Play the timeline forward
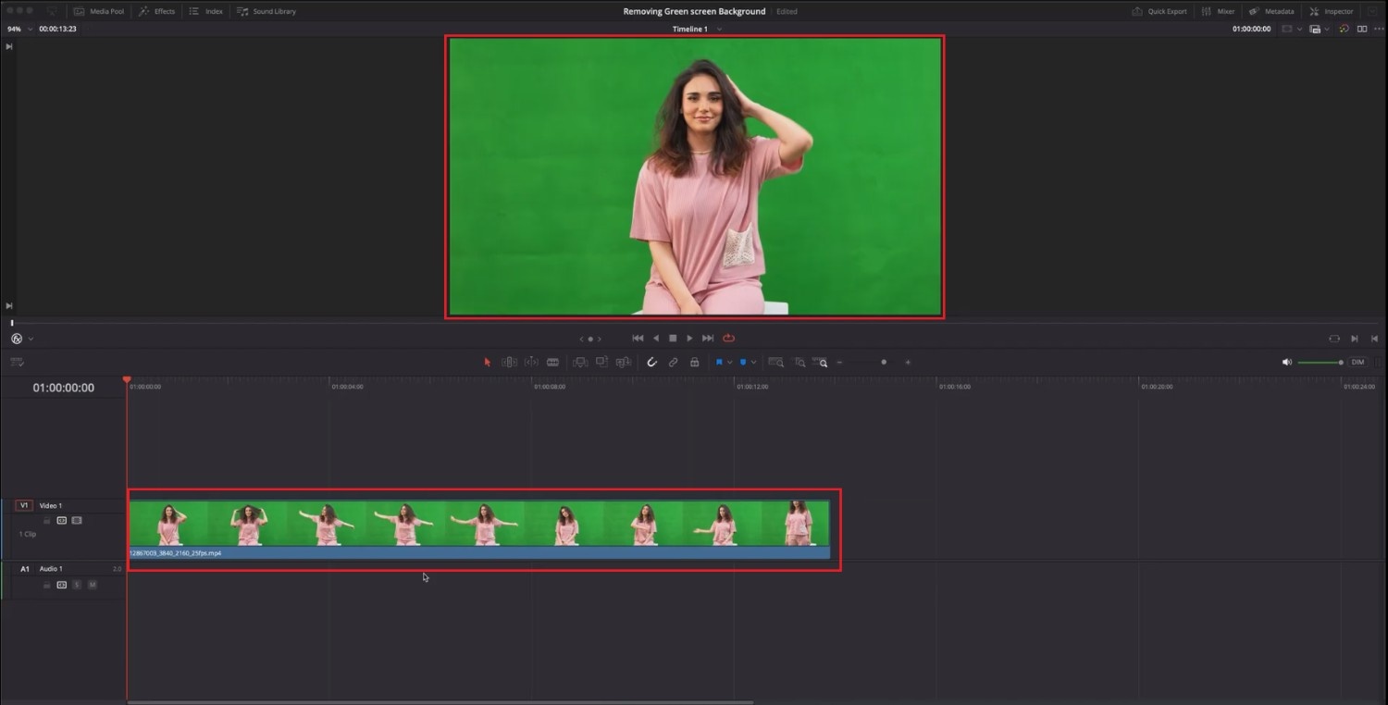 [689, 339]
